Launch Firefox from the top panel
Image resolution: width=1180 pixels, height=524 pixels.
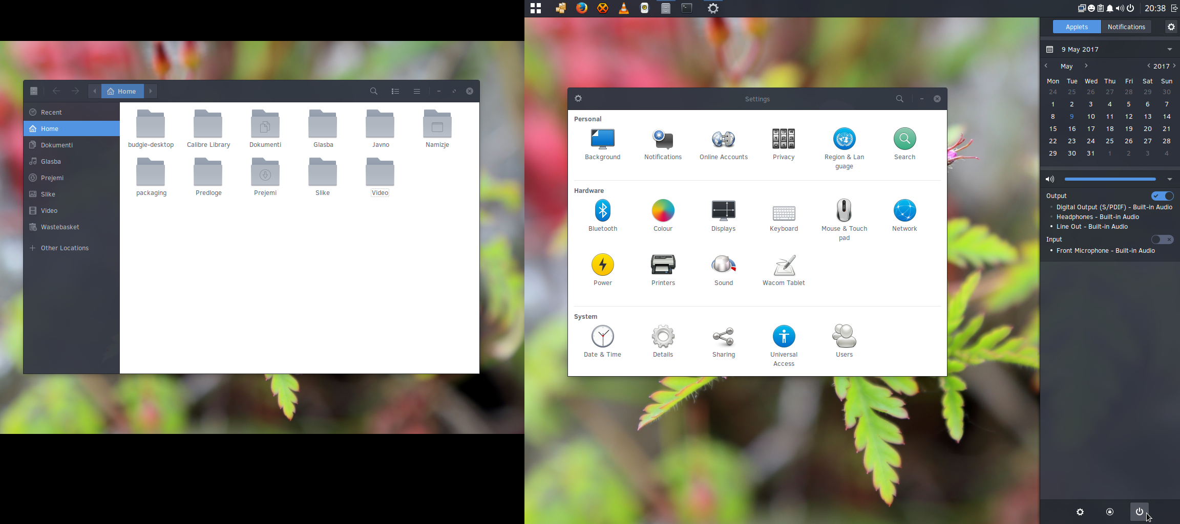tap(582, 8)
